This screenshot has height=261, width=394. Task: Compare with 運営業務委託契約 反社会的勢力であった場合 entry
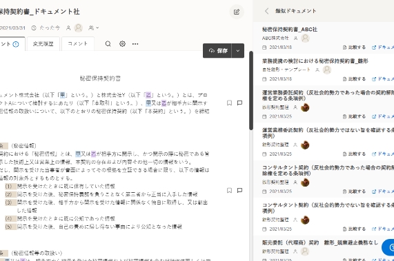point(354,116)
